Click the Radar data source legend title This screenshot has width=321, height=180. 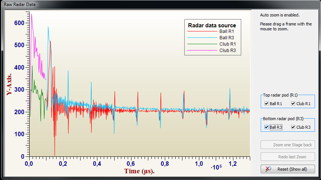coord(212,25)
